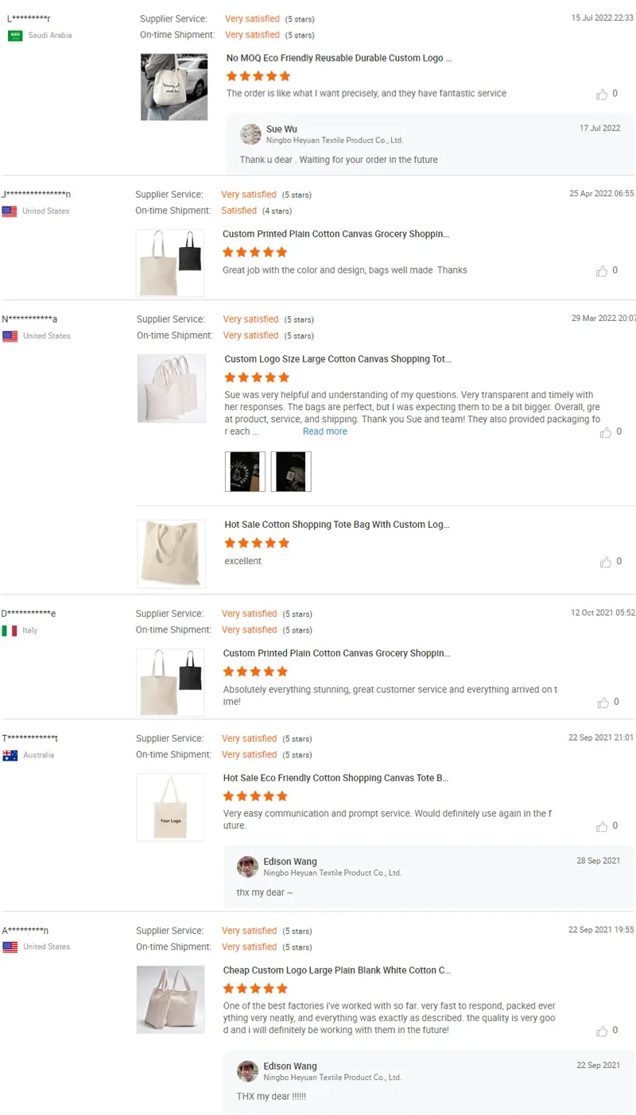
Task: Like the review praising Sue's helpful responses
Action: click(606, 432)
